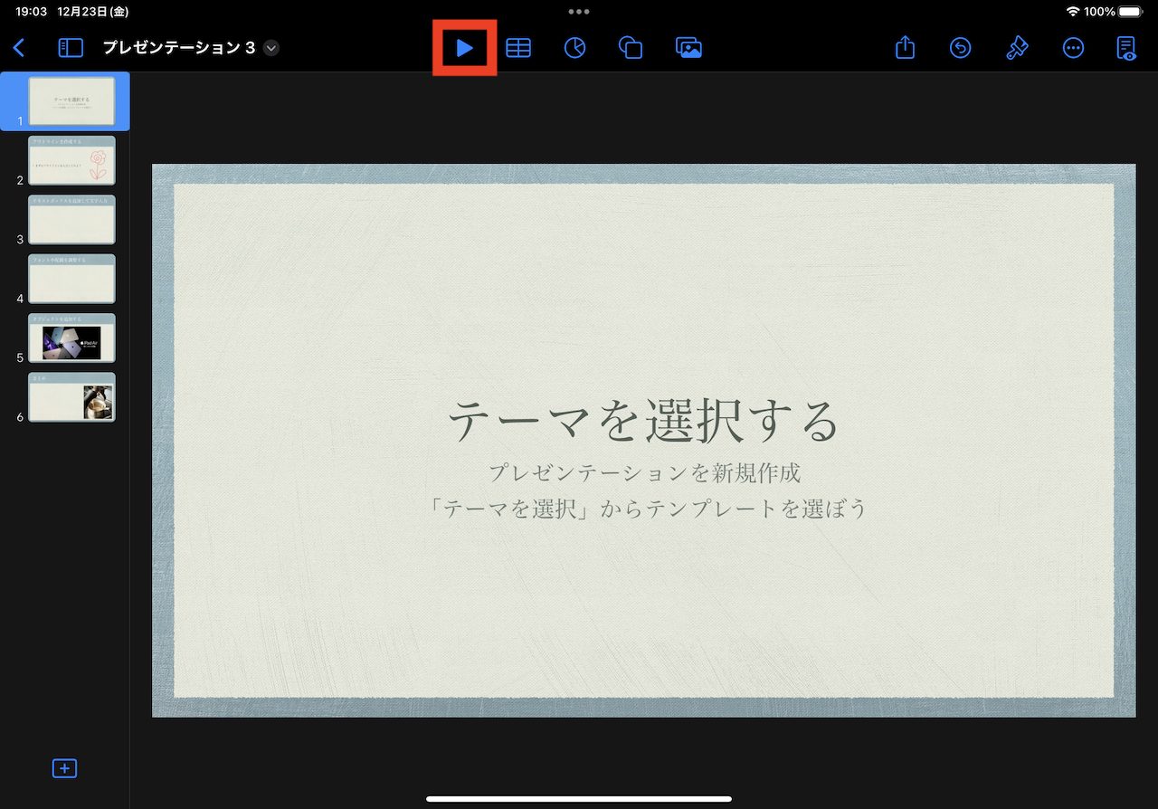Select slide 2 thumbnail with flower drawing
The image size is (1158, 809).
click(71, 160)
